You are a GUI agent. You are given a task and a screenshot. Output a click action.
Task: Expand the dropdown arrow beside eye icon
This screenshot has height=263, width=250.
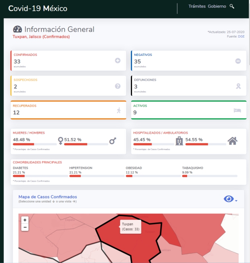(236, 201)
